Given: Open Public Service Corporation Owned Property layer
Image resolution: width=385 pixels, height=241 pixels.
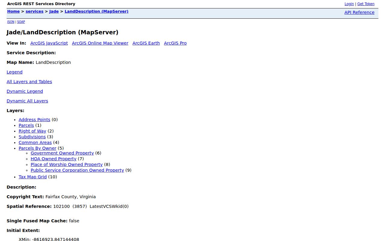Looking at the screenshot, I should click(77, 170).
